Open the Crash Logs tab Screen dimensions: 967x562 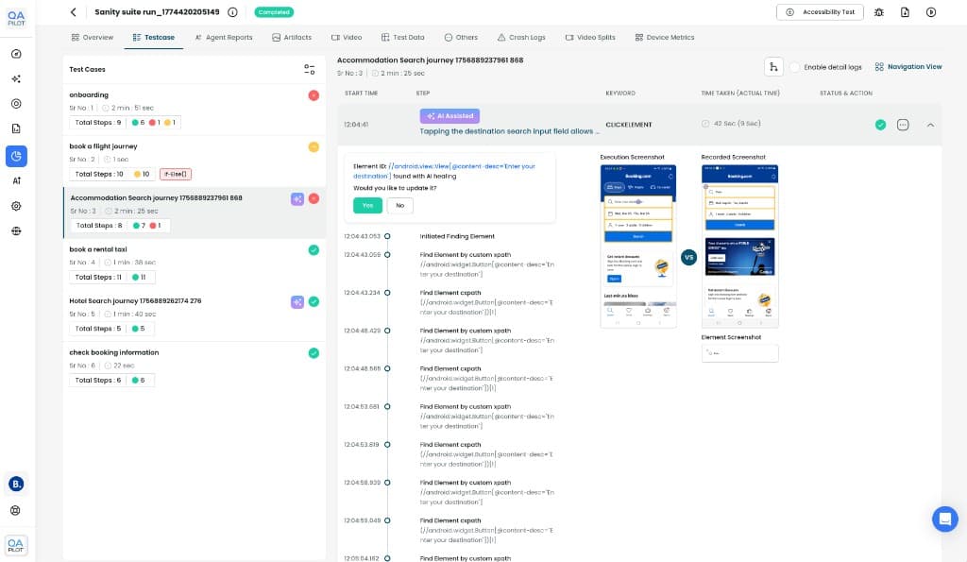[x=525, y=38]
